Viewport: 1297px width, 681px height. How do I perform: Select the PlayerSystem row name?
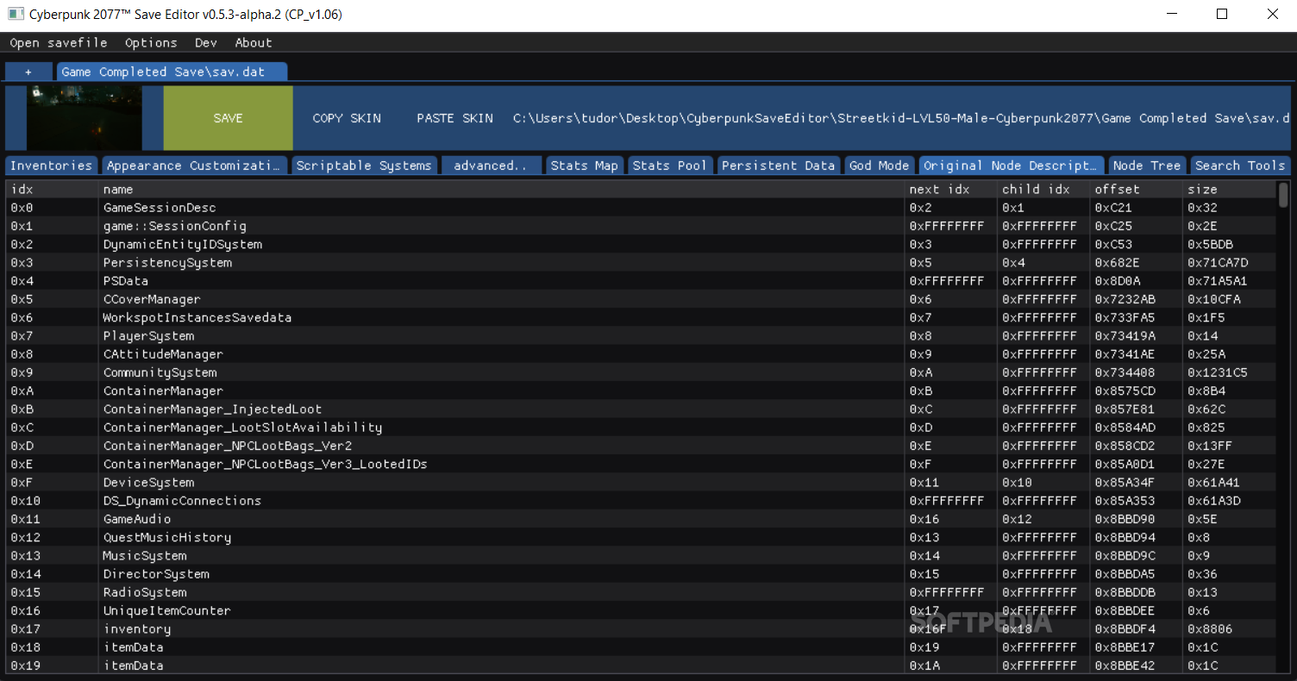[148, 335]
